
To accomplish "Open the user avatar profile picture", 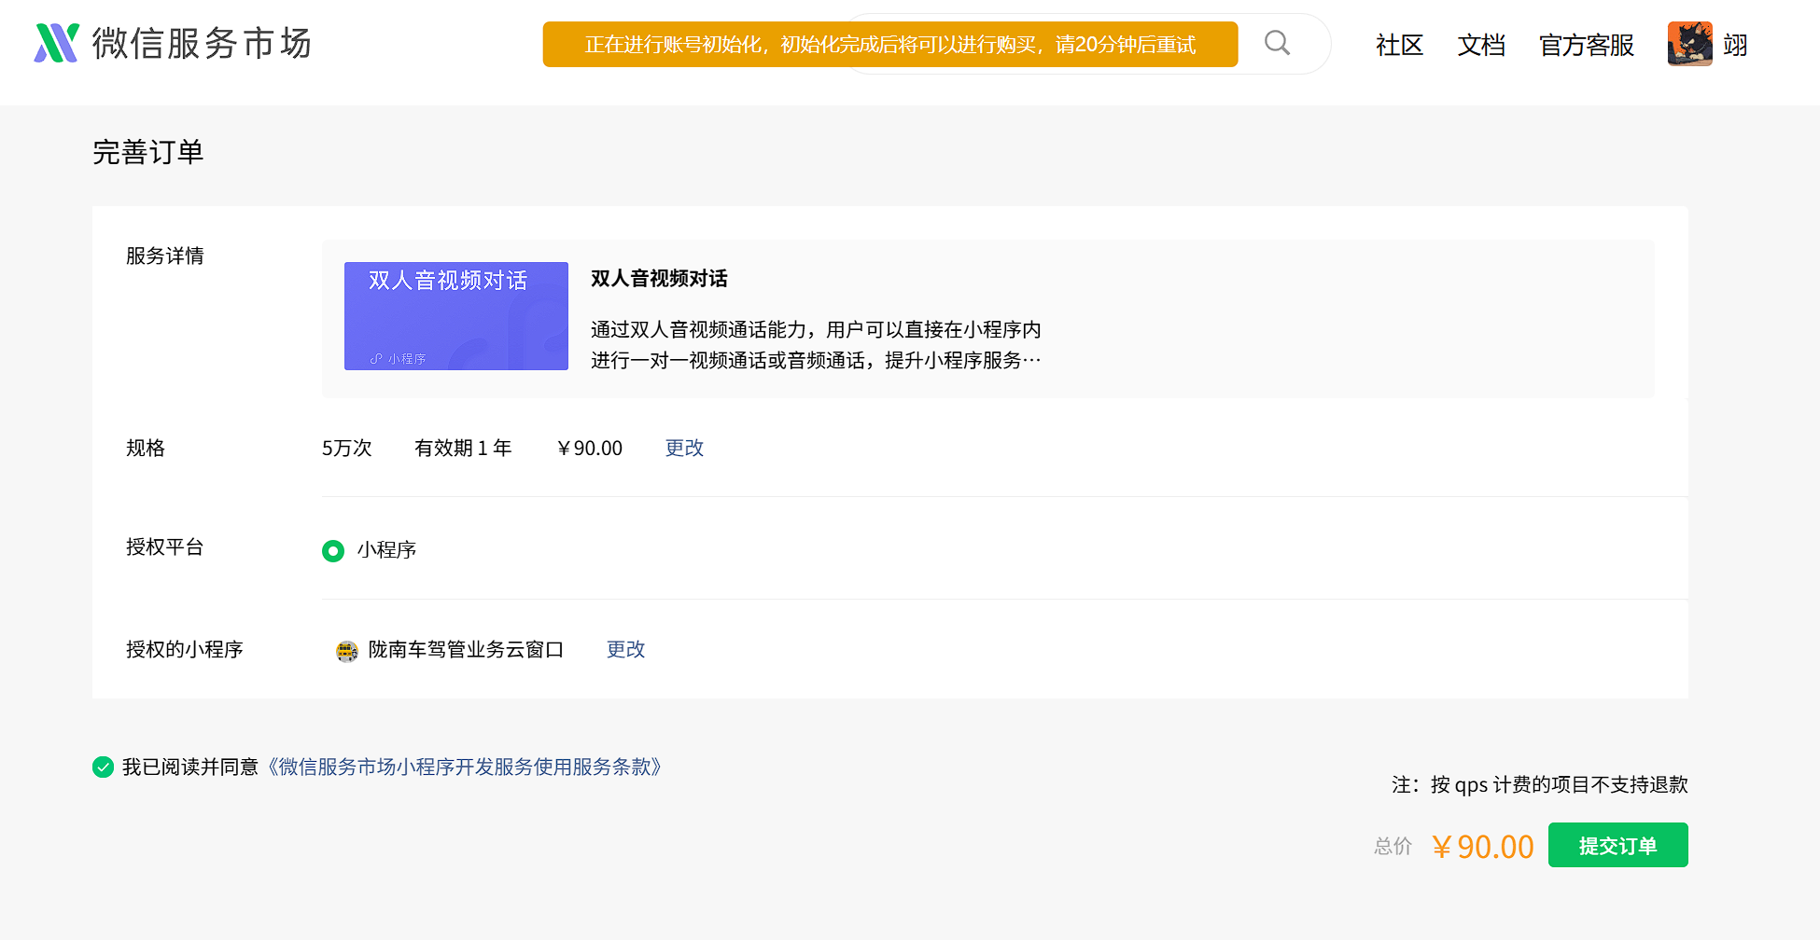I will point(1690,44).
